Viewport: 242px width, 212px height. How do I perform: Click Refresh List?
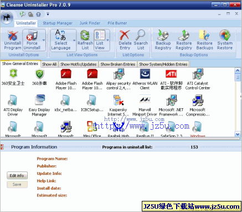pos(85,40)
